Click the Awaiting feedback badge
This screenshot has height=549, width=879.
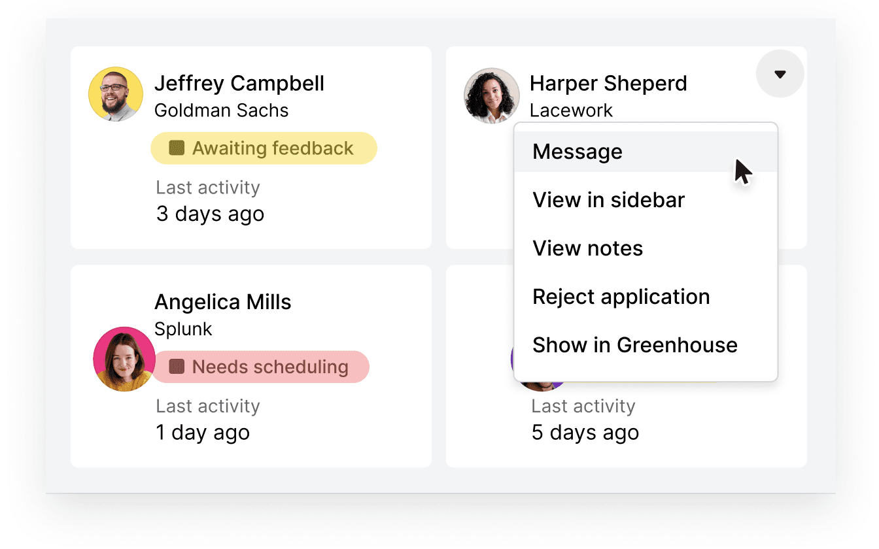coord(264,148)
